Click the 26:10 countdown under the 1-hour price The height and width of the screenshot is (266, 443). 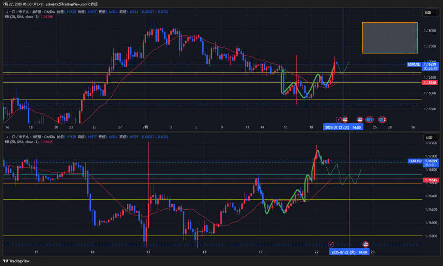[429, 165]
